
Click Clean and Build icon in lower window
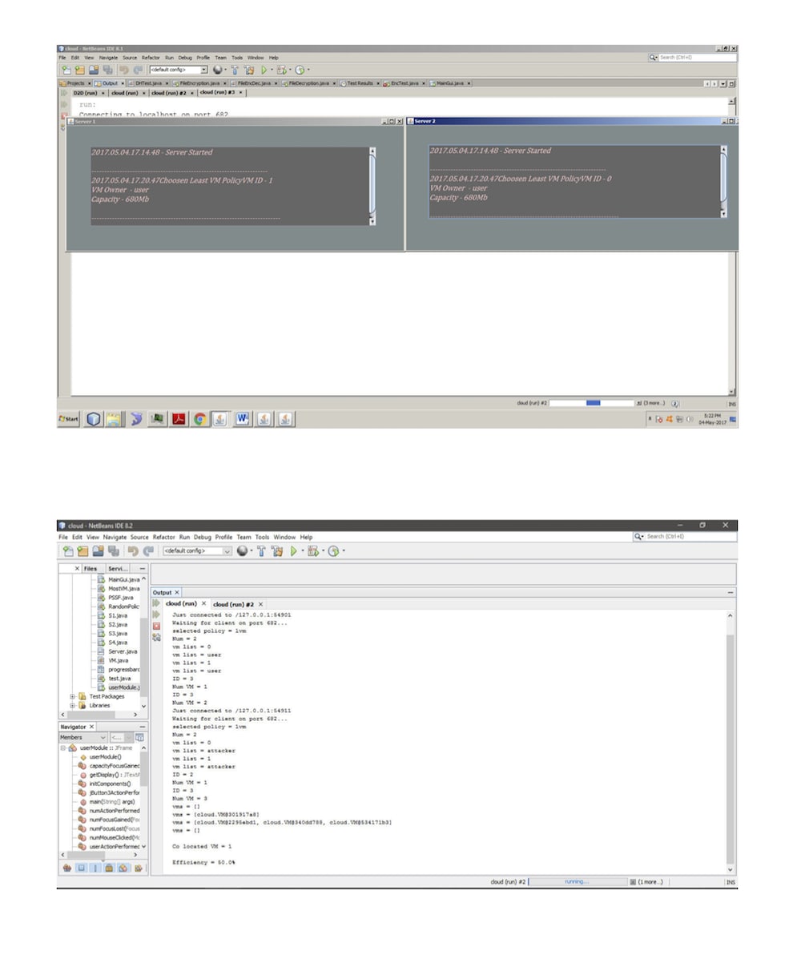277,551
